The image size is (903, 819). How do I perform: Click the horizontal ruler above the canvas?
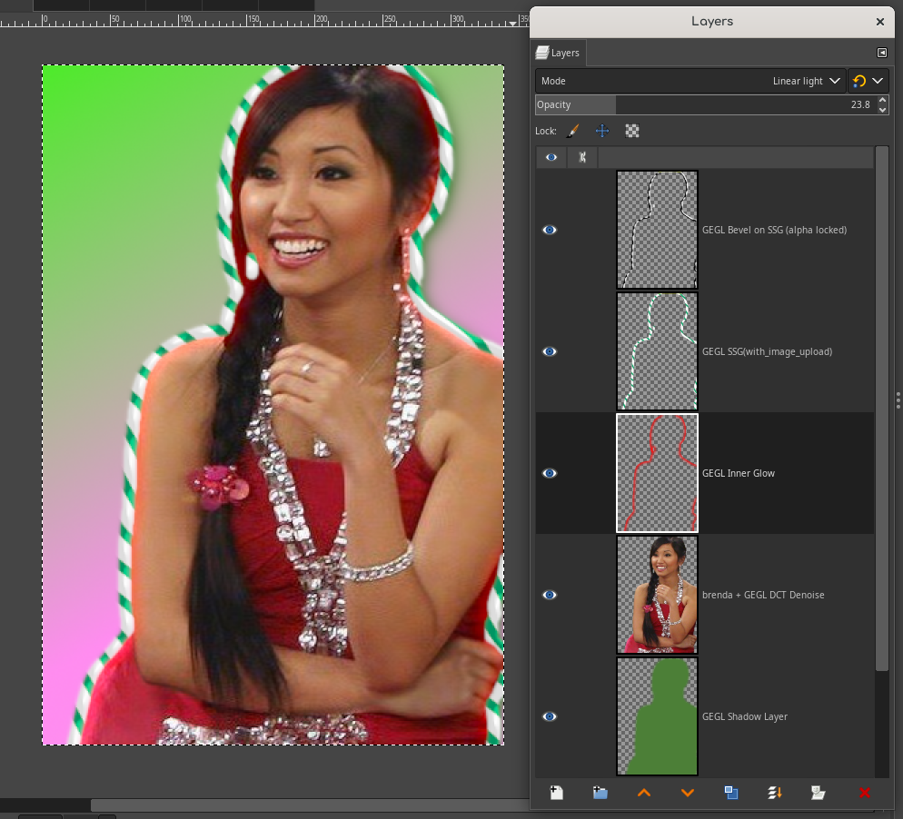(265, 21)
